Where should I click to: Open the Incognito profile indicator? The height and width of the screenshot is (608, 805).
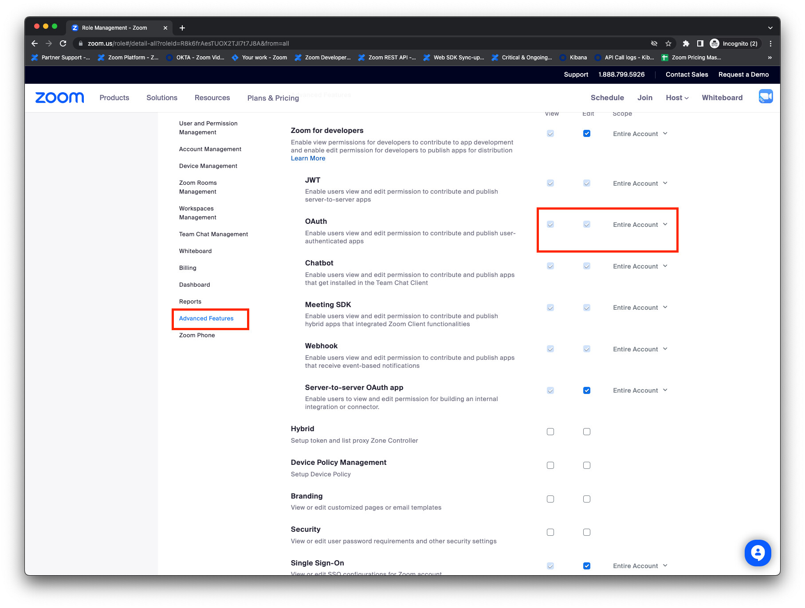coord(734,43)
